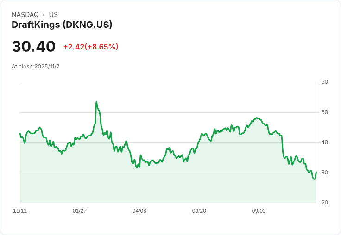This screenshot has height=235, width=341.
Task: Click the 30.40 current price
Action: point(34,46)
